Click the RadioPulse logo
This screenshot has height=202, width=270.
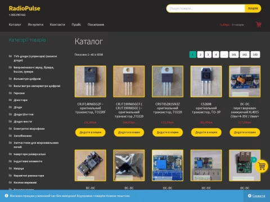pyautogui.click(x=25, y=8)
